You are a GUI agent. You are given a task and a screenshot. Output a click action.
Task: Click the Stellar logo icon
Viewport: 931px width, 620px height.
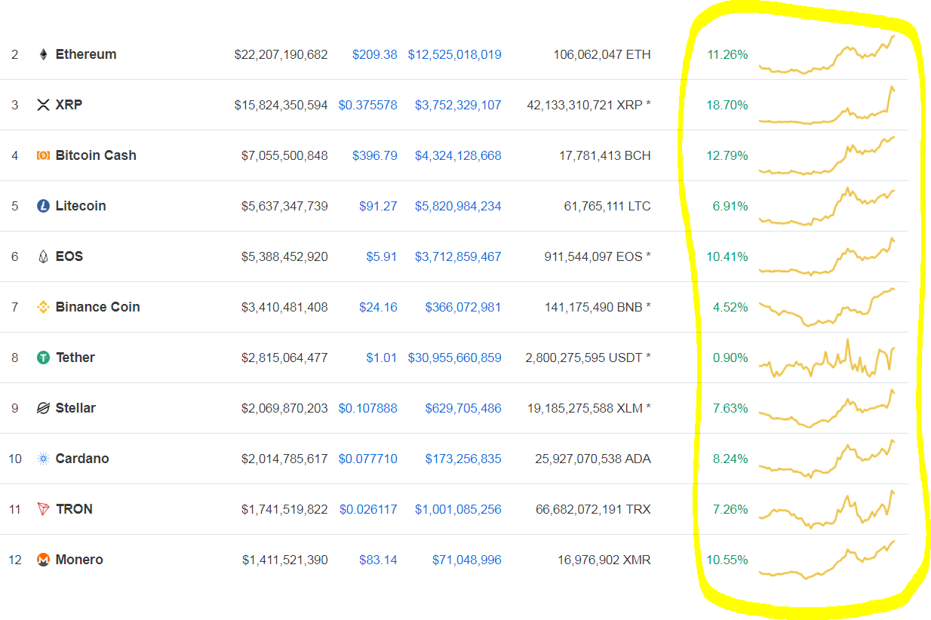[43, 408]
